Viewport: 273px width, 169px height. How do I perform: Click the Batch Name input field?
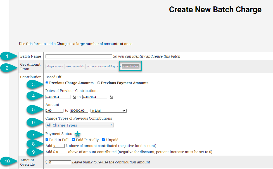[78, 56]
